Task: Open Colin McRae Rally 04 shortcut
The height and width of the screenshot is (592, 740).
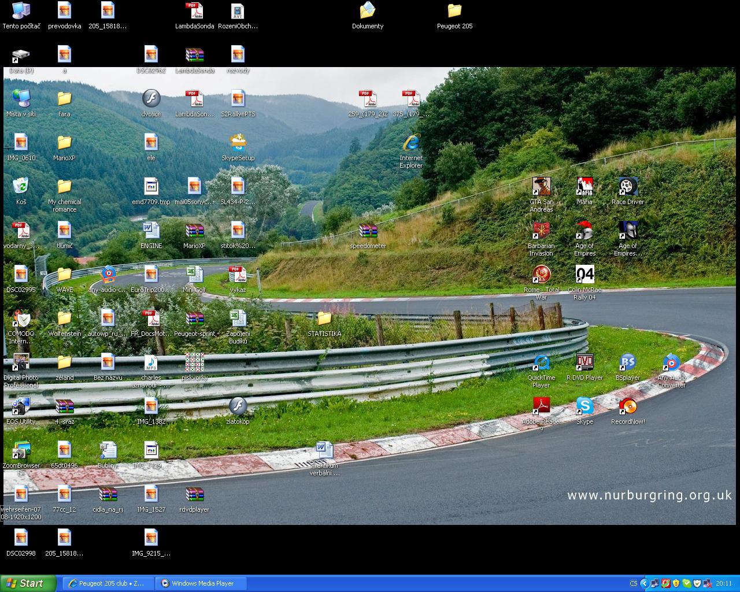Action: pyautogui.click(x=584, y=275)
